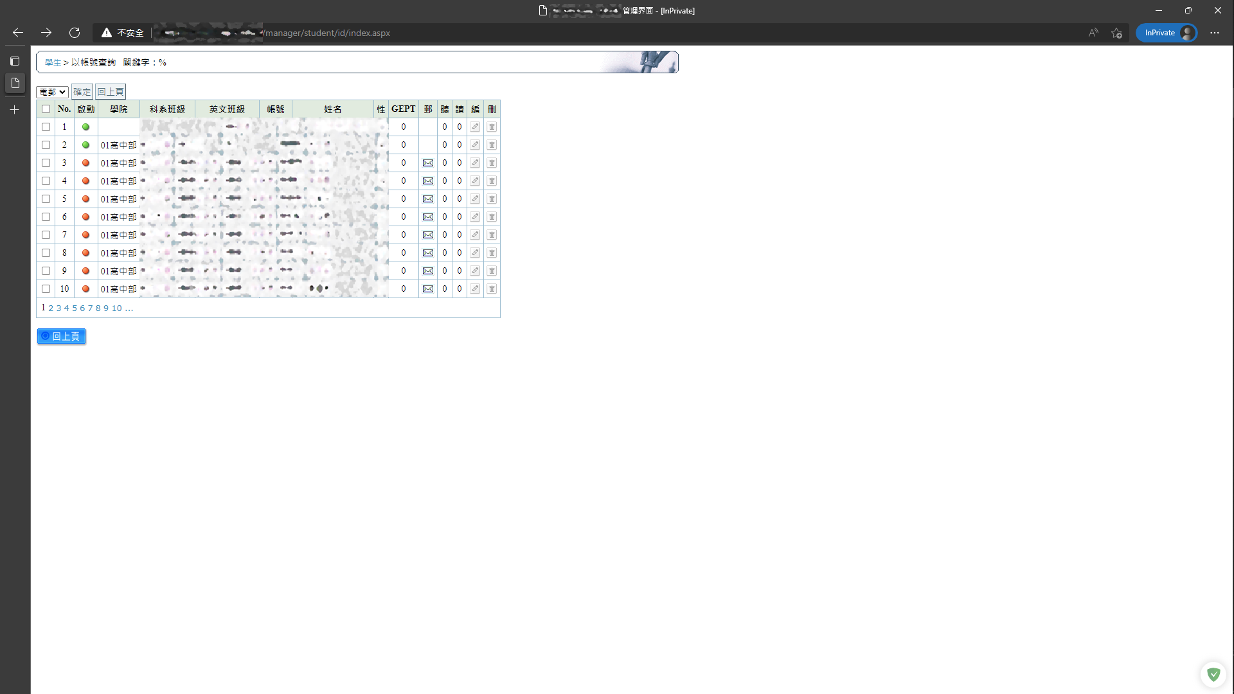1234x694 pixels.
Task: Click the browser address bar URL
Action: pyautogui.click(x=327, y=33)
